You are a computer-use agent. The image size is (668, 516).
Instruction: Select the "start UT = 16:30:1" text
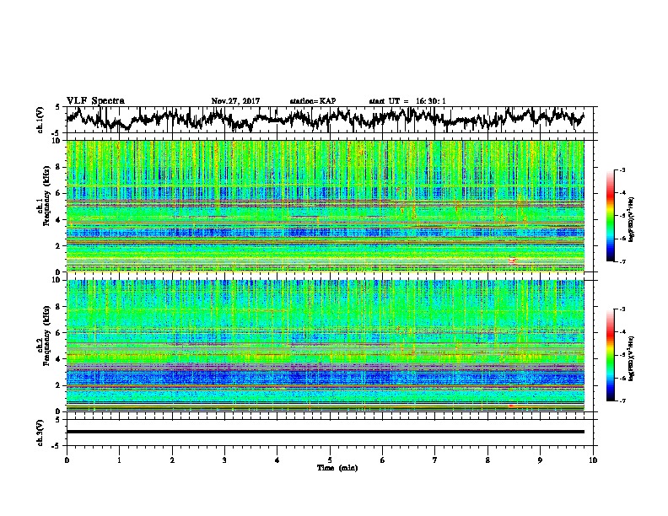pyautogui.click(x=407, y=101)
